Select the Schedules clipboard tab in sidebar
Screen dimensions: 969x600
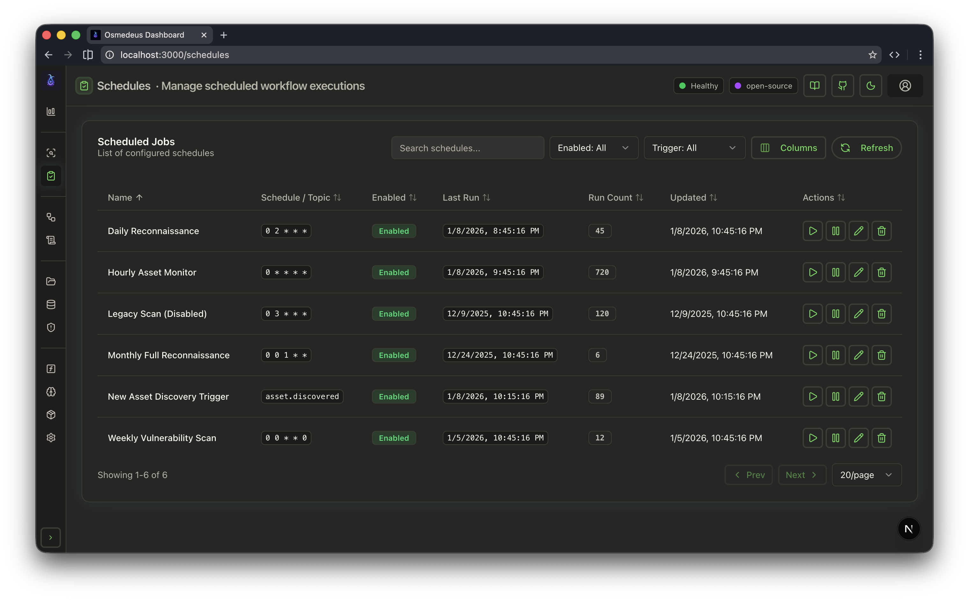coord(51,175)
